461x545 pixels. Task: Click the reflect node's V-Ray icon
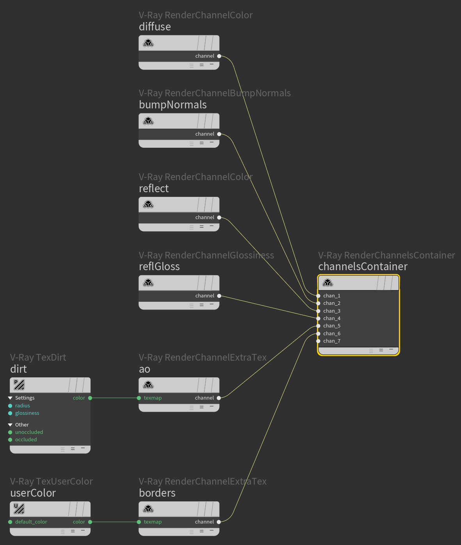coord(148,204)
